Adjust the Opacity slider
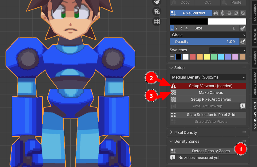 coord(204,42)
